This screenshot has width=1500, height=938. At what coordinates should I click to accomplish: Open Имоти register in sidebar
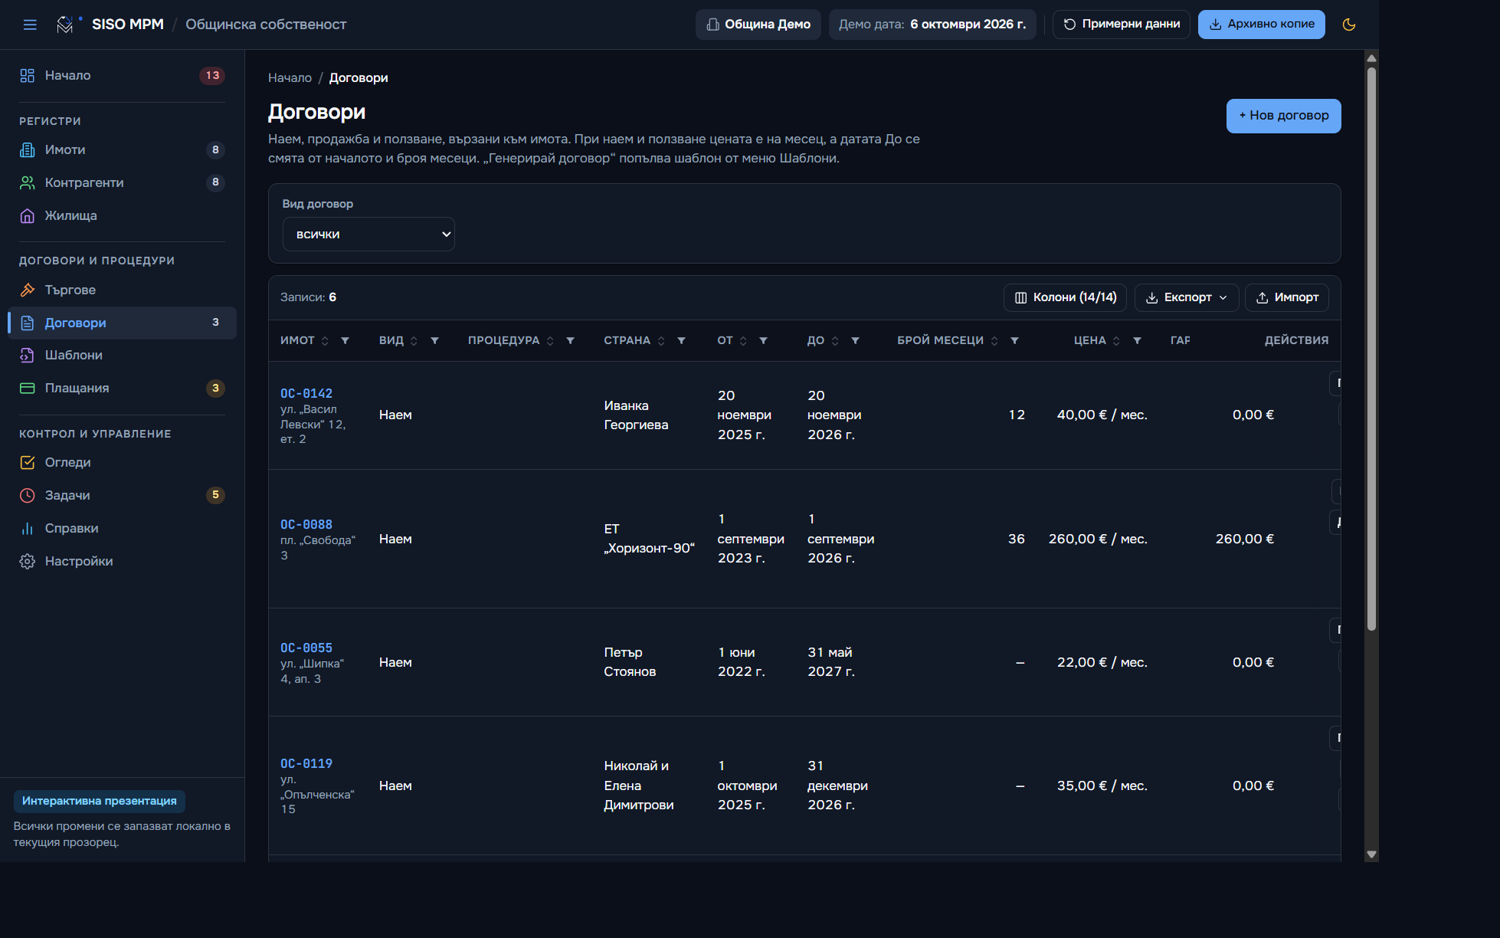pos(122,149)
